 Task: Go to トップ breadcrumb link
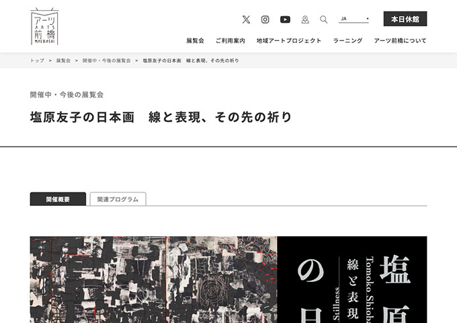[x=38, y=61]
